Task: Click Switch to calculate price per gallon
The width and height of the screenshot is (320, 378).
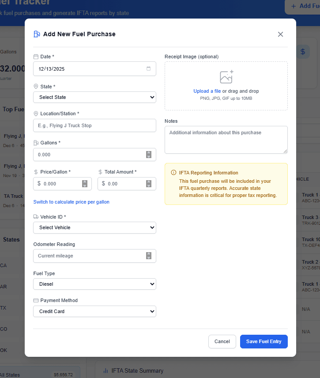Action: pos(71,202)
